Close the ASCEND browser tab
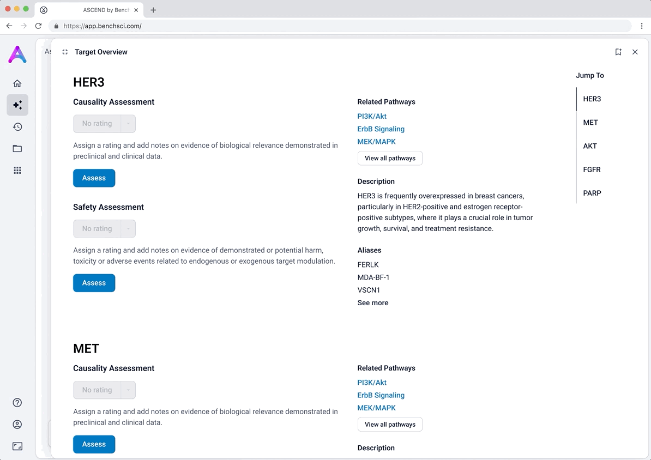Screen dimensions: 651x460 tap(136, 10)
